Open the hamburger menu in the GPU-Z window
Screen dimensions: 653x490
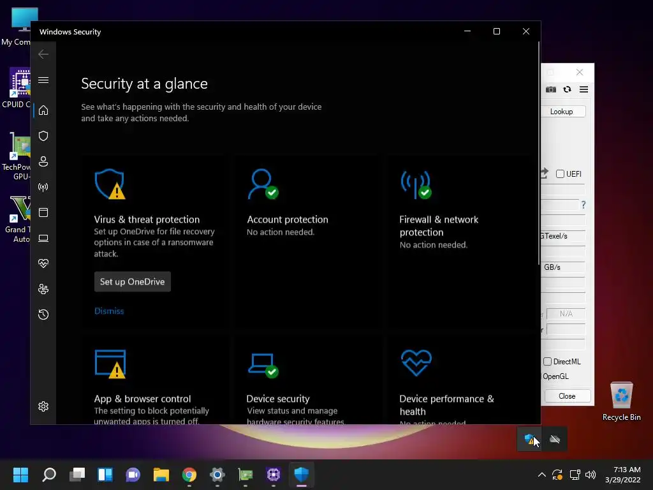584,89
